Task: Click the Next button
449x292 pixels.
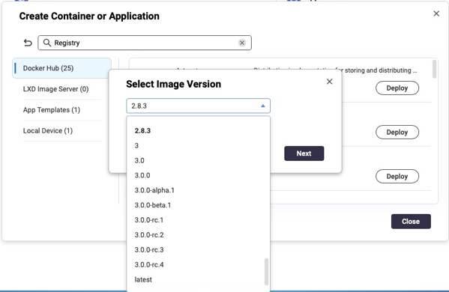Action: point(304,153)
